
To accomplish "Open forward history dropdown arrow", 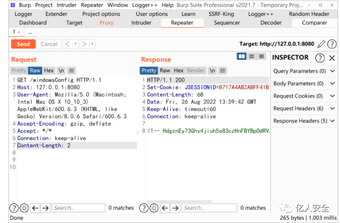I will tap(92, 44).
